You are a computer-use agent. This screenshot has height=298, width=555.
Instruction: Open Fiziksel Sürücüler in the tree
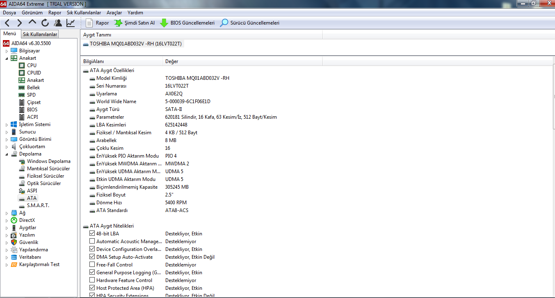click(46, 176)
